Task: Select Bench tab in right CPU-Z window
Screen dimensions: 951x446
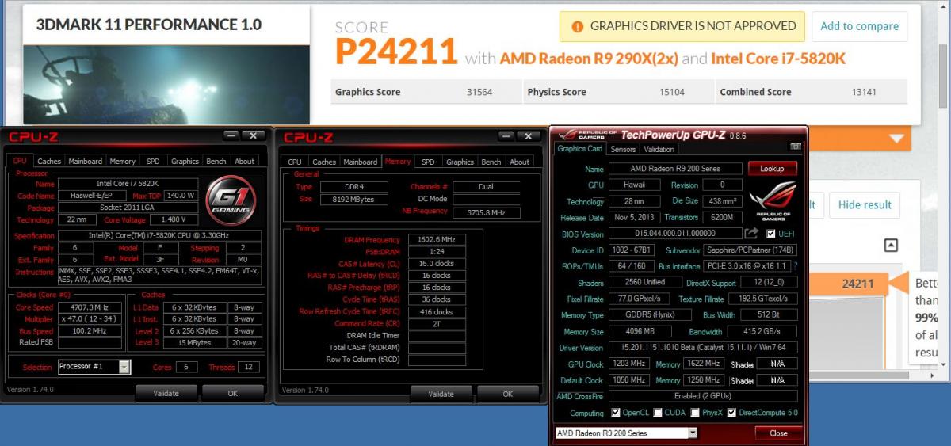Action: pos(491,162)
